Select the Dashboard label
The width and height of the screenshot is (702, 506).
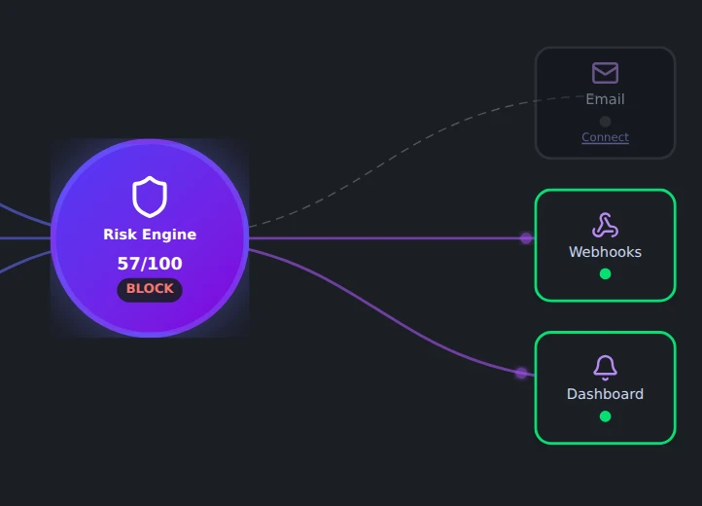[x=605, y=394]
